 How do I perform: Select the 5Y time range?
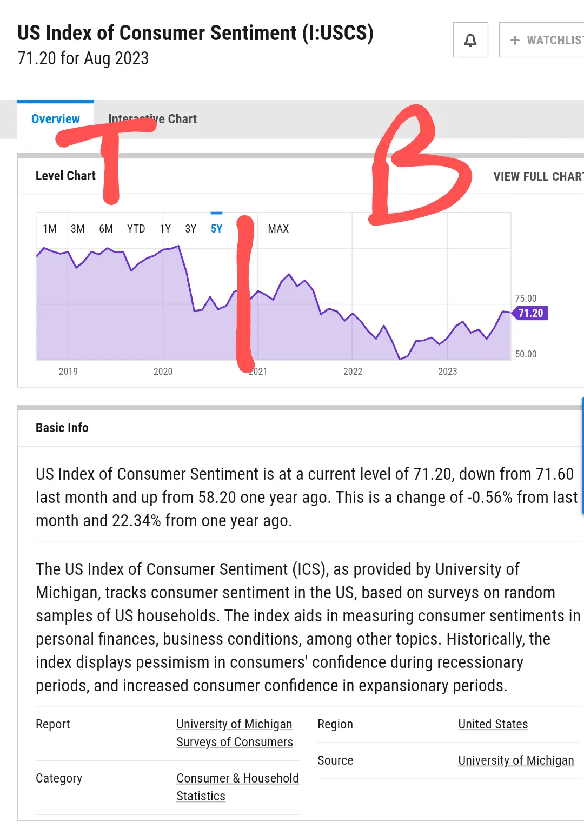coord(216,229)
